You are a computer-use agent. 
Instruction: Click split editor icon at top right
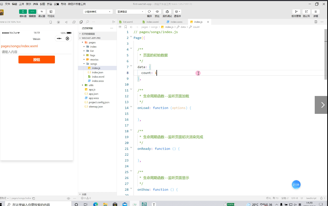316,22
